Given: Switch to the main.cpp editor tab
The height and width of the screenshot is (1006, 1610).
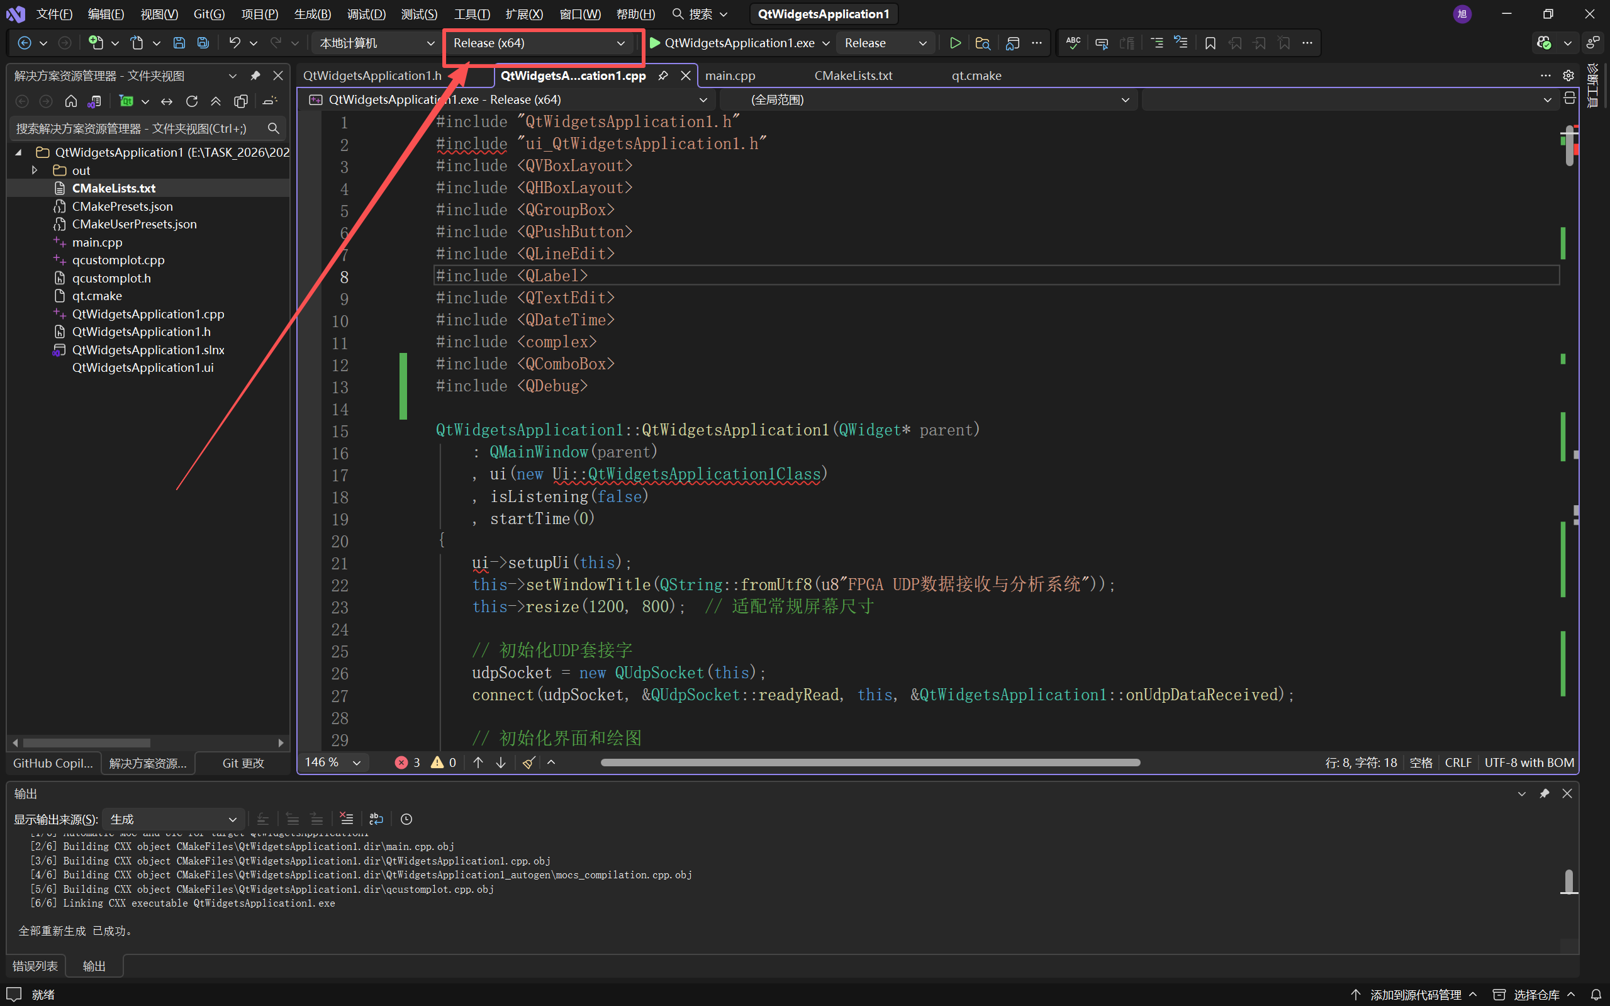Looking at the screenshot, I should click(x=730, y=76).
